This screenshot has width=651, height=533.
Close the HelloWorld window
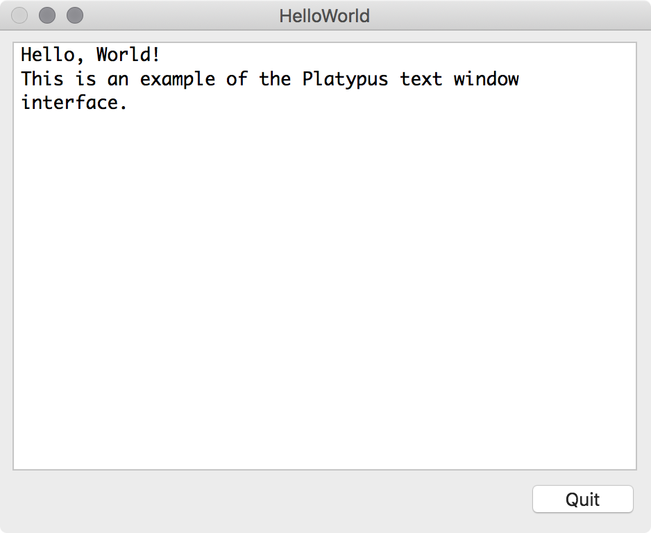pyautogui.click(x=20, y=15)
